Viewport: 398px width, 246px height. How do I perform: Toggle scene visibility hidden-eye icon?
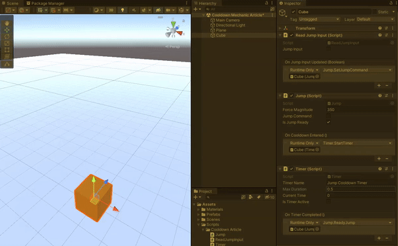point(158,10)
